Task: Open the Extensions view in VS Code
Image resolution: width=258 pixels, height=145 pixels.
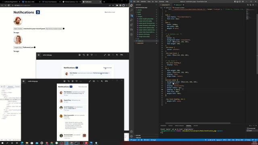Action: tap(131, 25)
